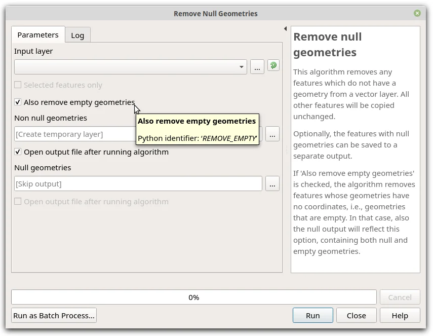Expand the Input layer dropdown

(242, 67)
